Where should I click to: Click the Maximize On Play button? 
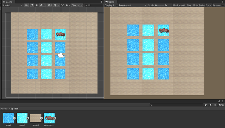click(182, 5)
